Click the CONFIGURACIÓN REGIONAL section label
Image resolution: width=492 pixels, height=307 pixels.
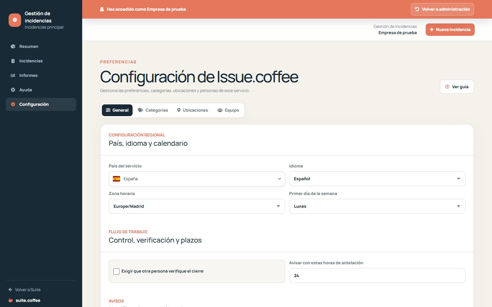137,135
